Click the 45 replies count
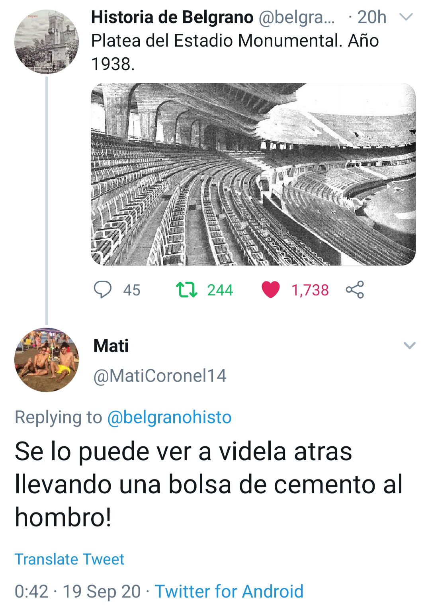 [131, 290]
